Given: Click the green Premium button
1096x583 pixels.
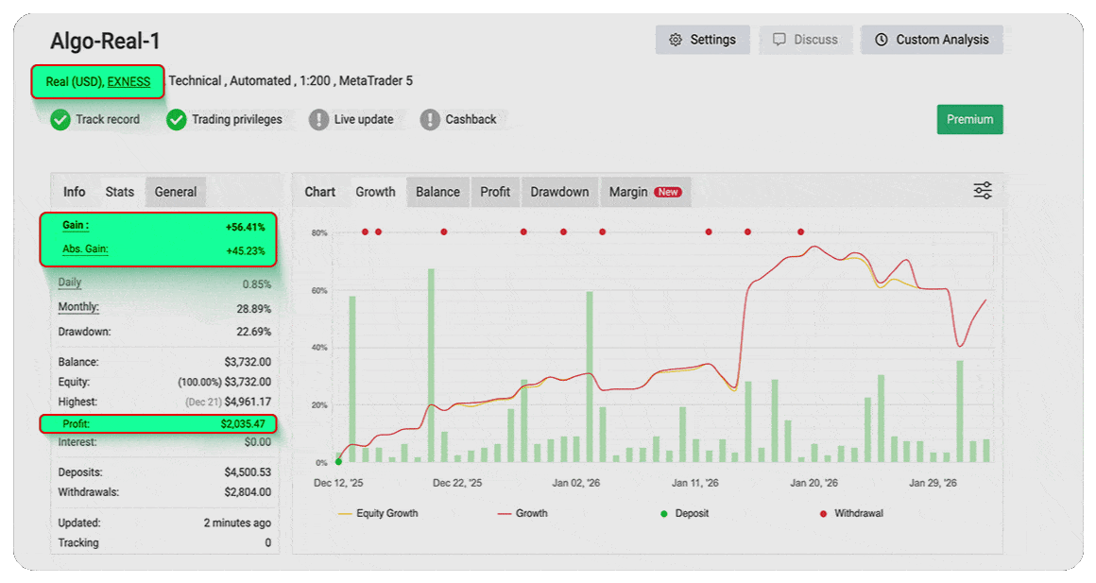Looking at the screenshot, I should point(969,120).
